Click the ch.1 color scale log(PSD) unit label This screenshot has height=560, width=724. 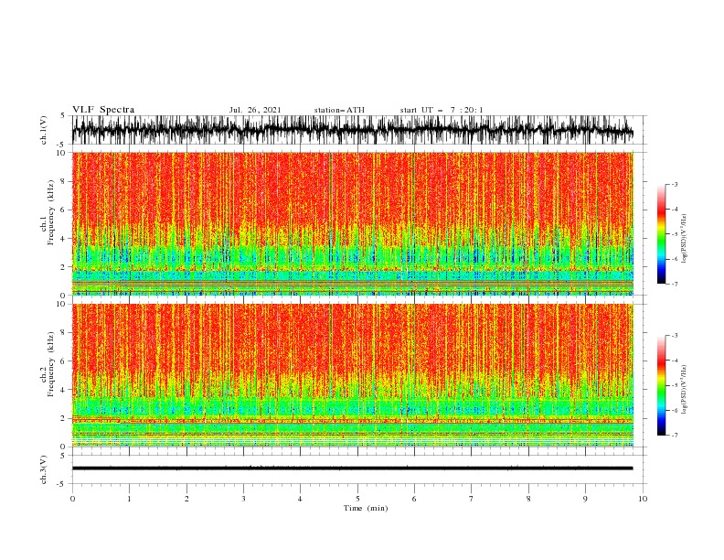(685, 239)
